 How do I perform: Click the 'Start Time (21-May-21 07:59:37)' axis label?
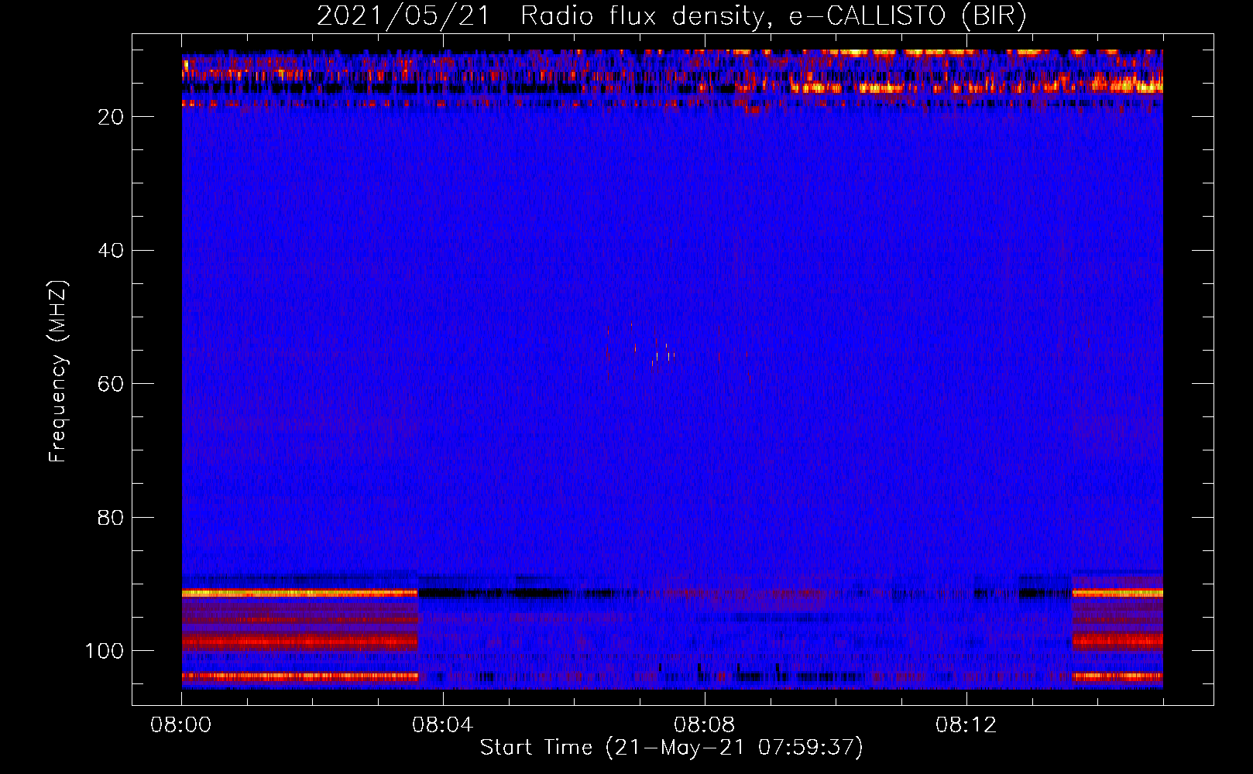click(x=671, y=748)
